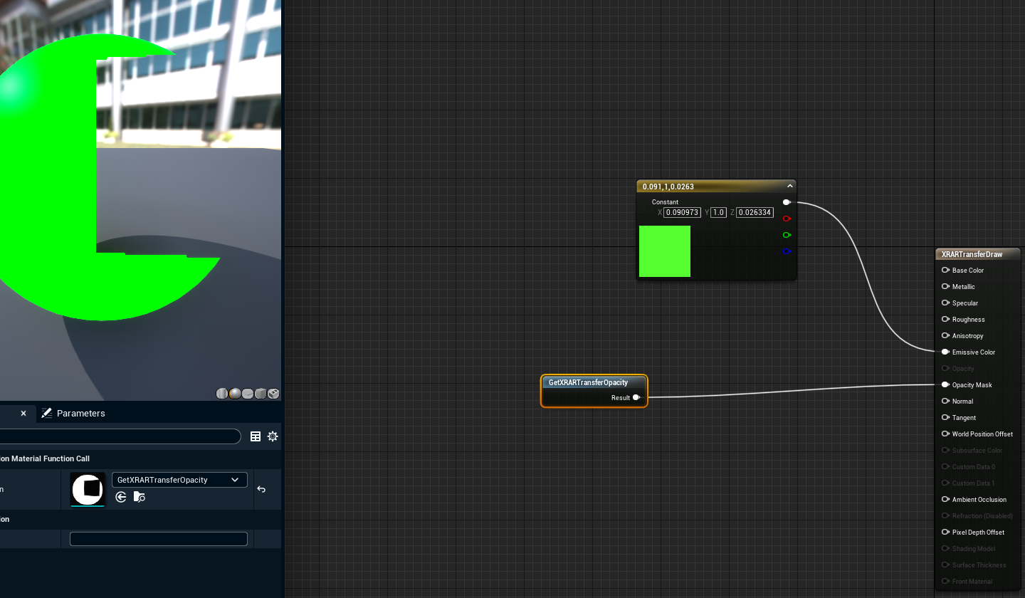Click the Parameters pencil icon
Screen dimensions: 1025x598
[x=47, y=413]
